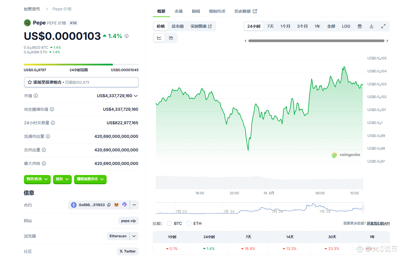Select the 总市值 chart tab
This screenshot has width=400, height=256.
[x=178, y=26]
